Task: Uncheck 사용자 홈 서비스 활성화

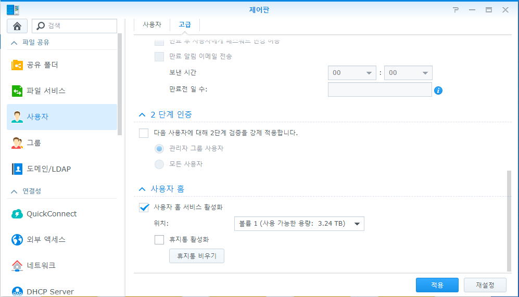Action: click(144, 208)
